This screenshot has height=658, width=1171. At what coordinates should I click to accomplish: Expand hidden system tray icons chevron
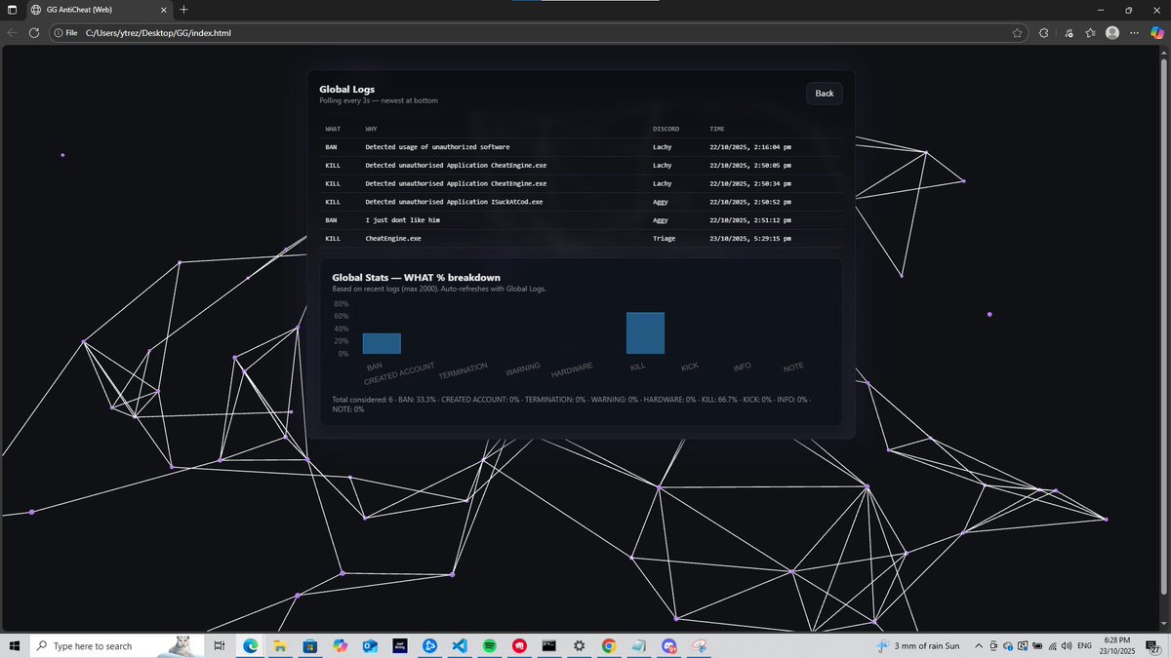click(x=979, y=645)
